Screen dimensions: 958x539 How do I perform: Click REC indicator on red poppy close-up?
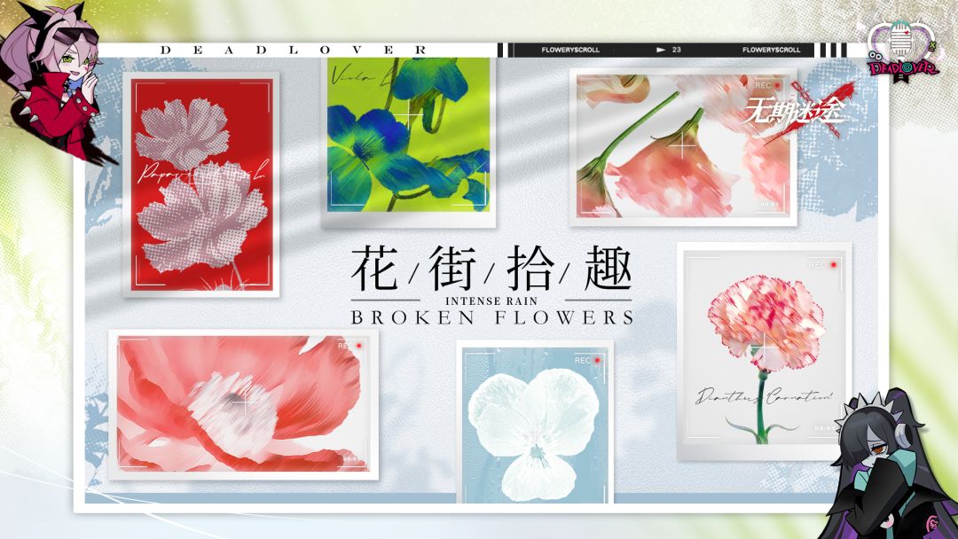350,346
